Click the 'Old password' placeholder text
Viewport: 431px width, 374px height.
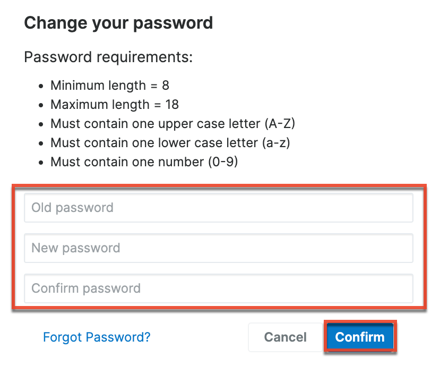(72, 208)
